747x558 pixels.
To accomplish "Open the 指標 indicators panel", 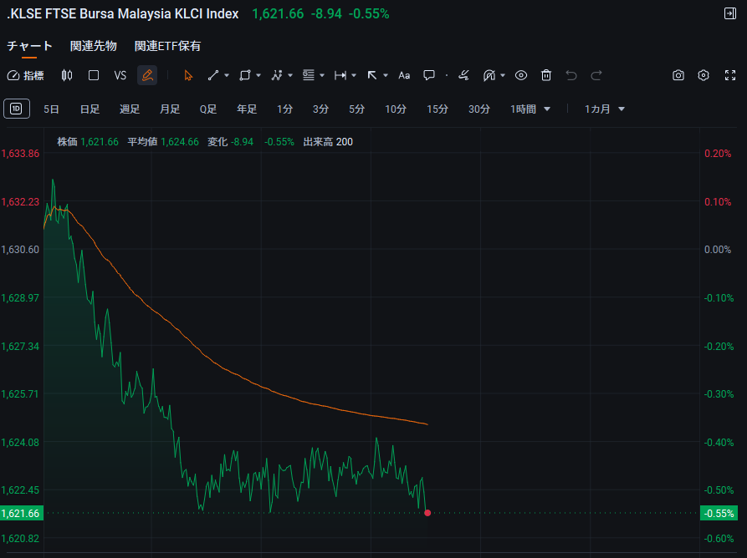I will coord(25,75).
